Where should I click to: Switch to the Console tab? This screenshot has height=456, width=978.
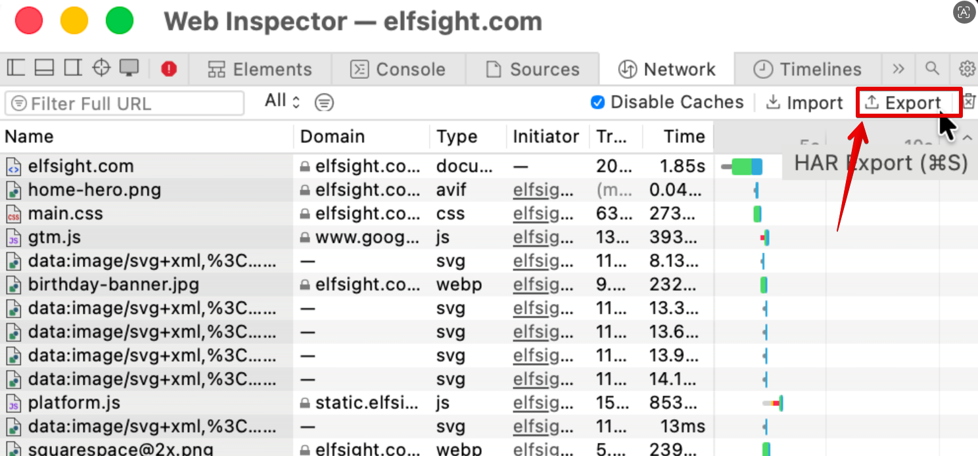pos(398,69)
